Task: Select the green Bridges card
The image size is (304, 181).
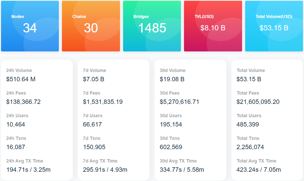Action: [x=152, y=26]
